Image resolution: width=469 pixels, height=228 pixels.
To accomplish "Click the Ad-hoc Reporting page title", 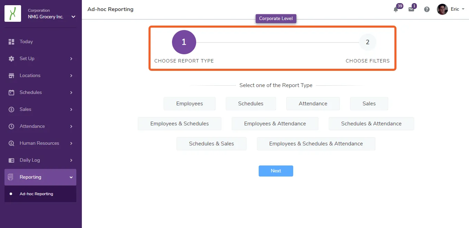I will click(x=111, y=9).
